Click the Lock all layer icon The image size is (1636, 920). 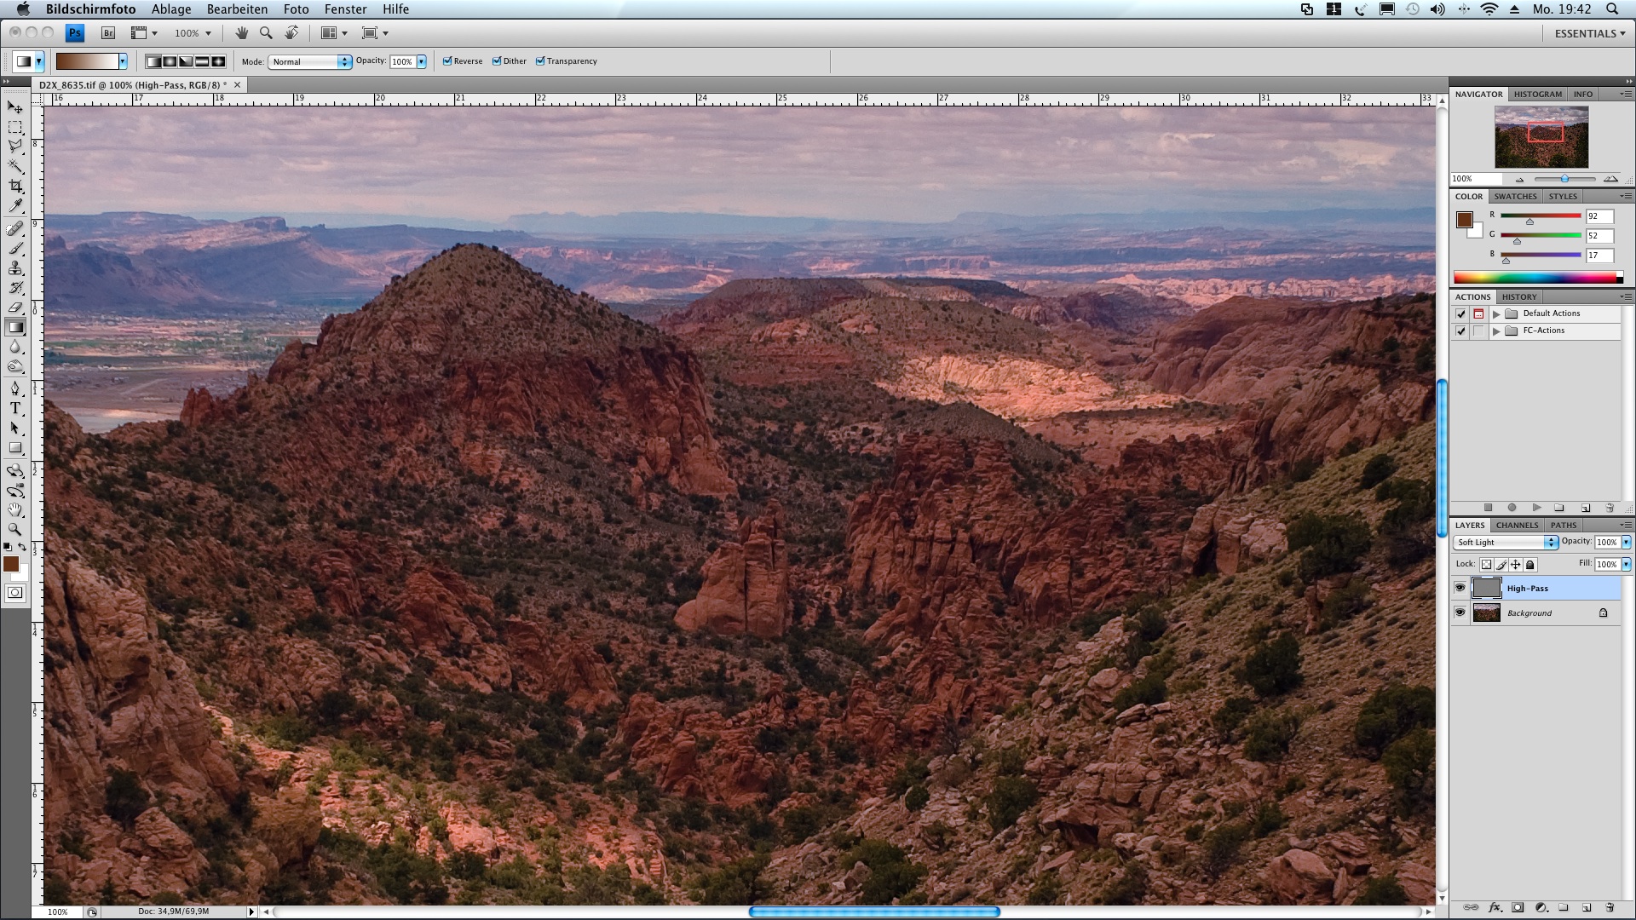pyautogui.click(x=1530, y=565)
